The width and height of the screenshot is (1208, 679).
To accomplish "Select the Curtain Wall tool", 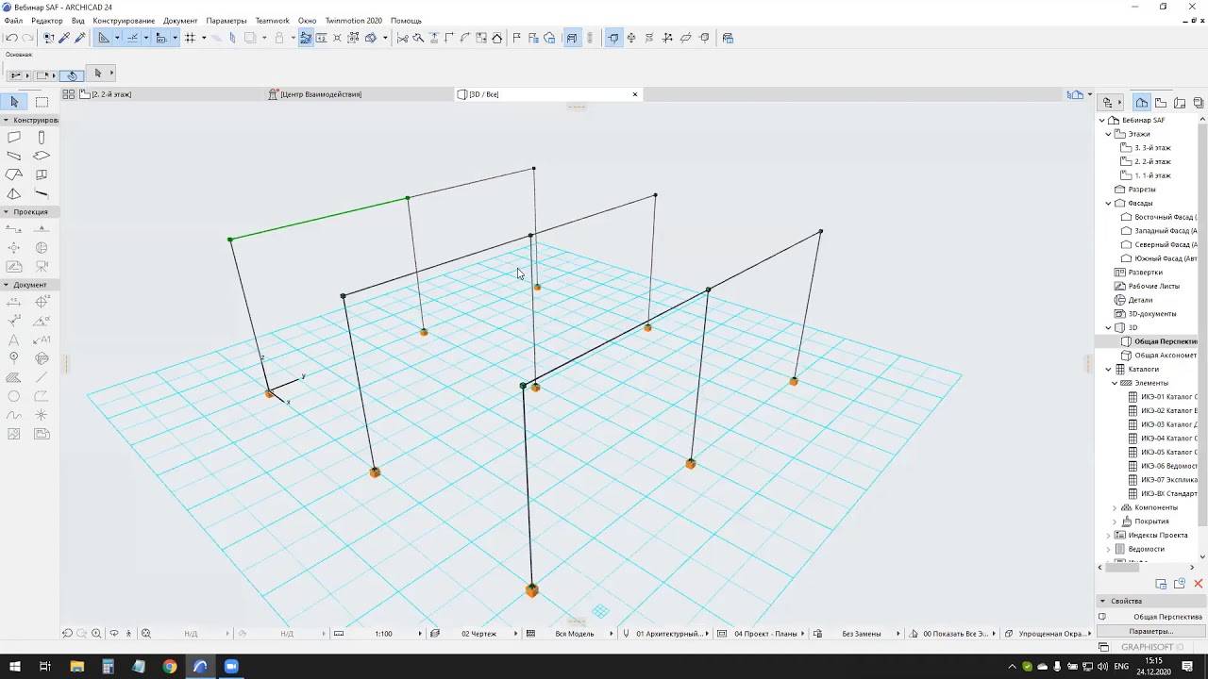I will [x=42, y=174].
